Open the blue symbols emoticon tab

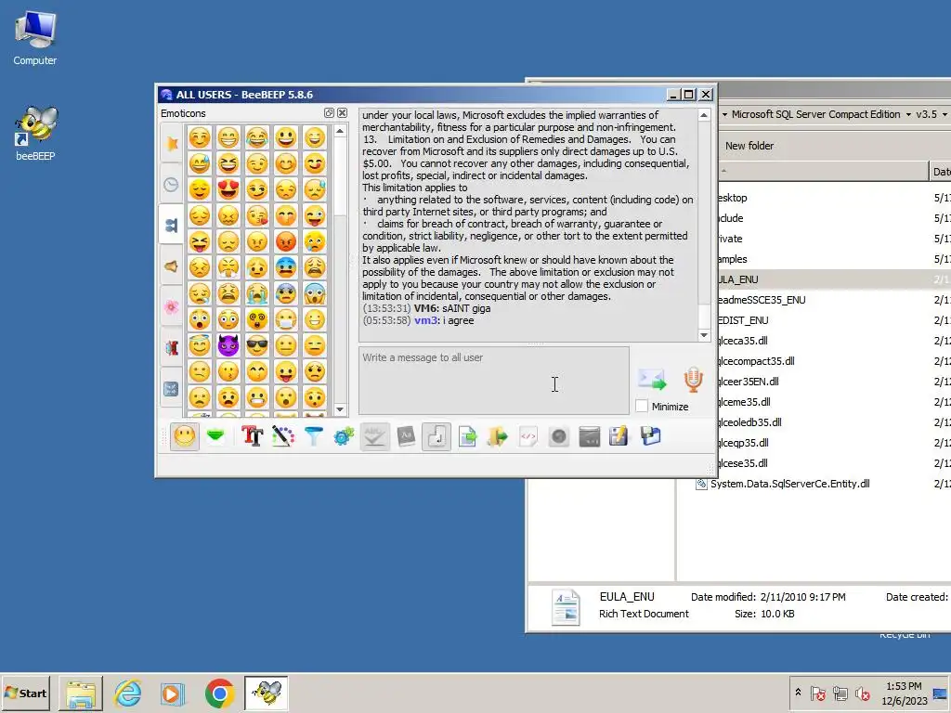click(x=172, y=389)
